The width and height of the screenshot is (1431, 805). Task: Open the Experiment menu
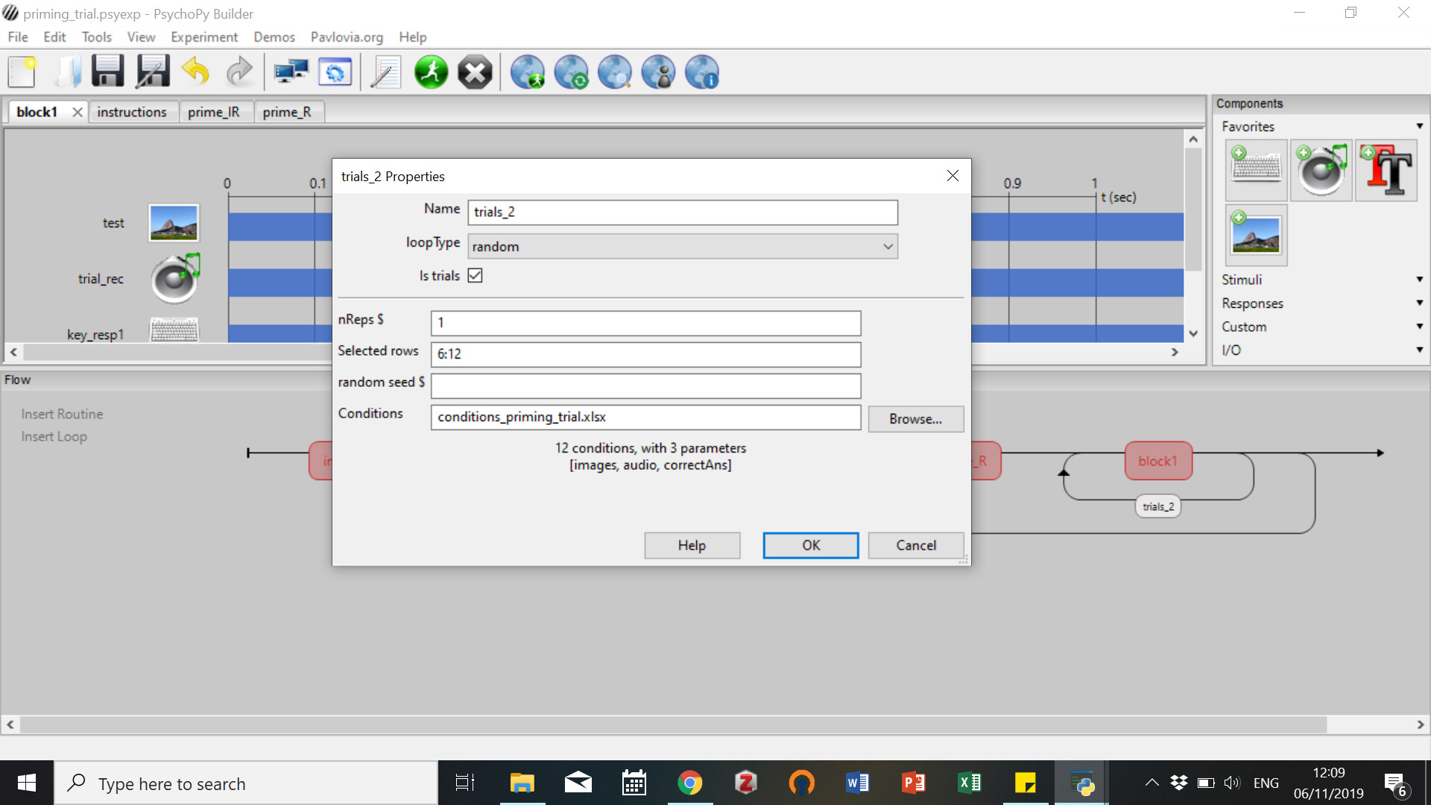point(203,37)
